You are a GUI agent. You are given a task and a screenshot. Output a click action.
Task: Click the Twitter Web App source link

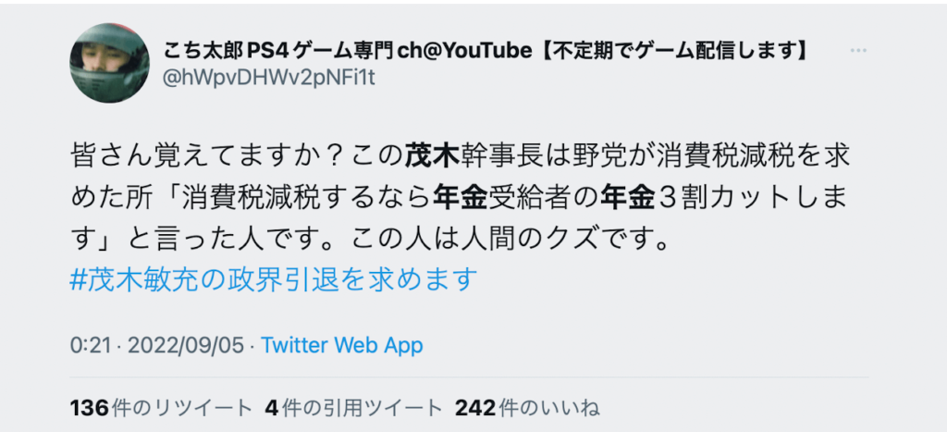pos(342,346)
